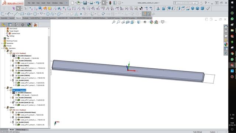This screenshot has height=133, width=236.
Task: Select the Fixtures tree item
Action: 9,46
